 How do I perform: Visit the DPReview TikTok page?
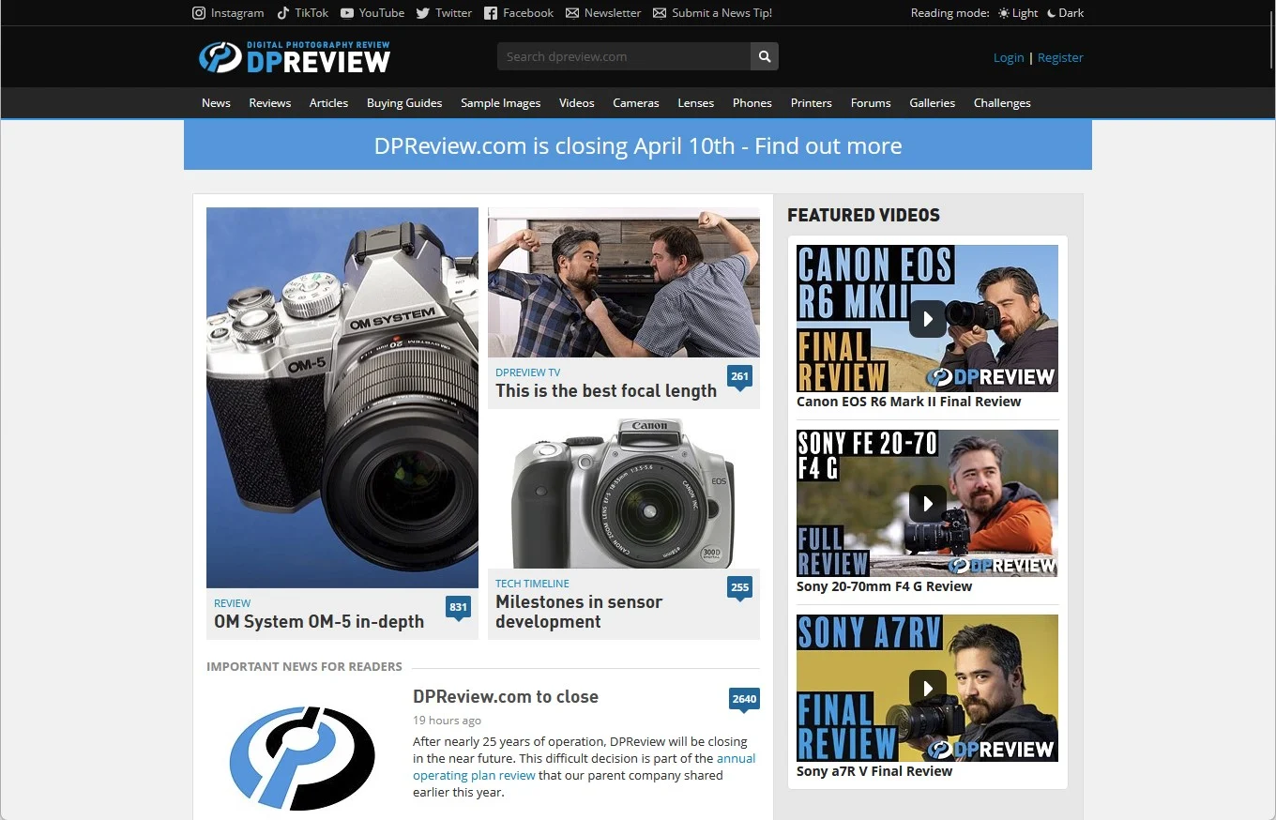tap(303, 13)
